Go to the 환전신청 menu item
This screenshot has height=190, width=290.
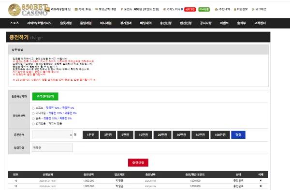click(x=186, y=23)
